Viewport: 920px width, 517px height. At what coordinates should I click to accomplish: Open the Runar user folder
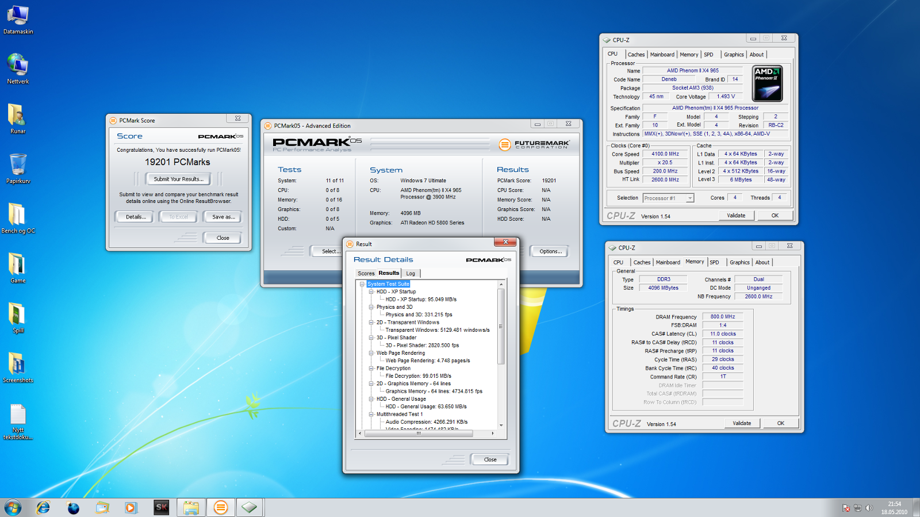pos(18,119)
